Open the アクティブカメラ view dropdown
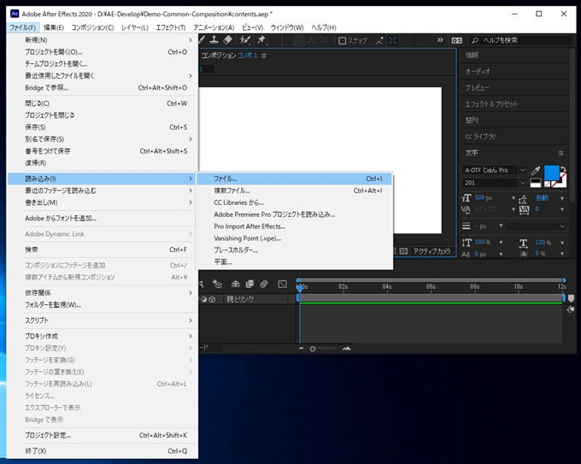 (x=431, y=251)
